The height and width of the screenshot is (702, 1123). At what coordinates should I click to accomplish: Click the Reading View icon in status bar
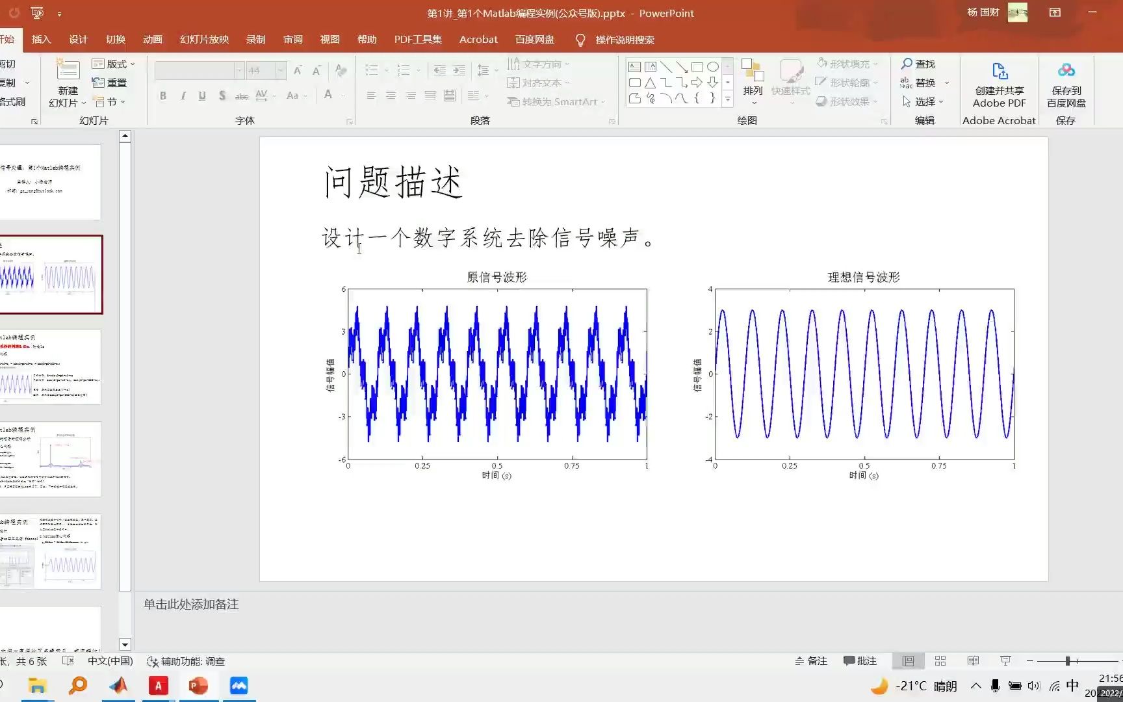973,660
